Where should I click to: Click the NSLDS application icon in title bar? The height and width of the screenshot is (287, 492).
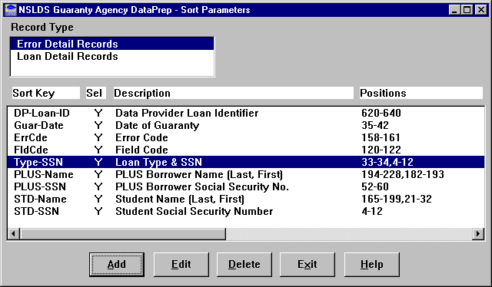click(x=10, y=10)
